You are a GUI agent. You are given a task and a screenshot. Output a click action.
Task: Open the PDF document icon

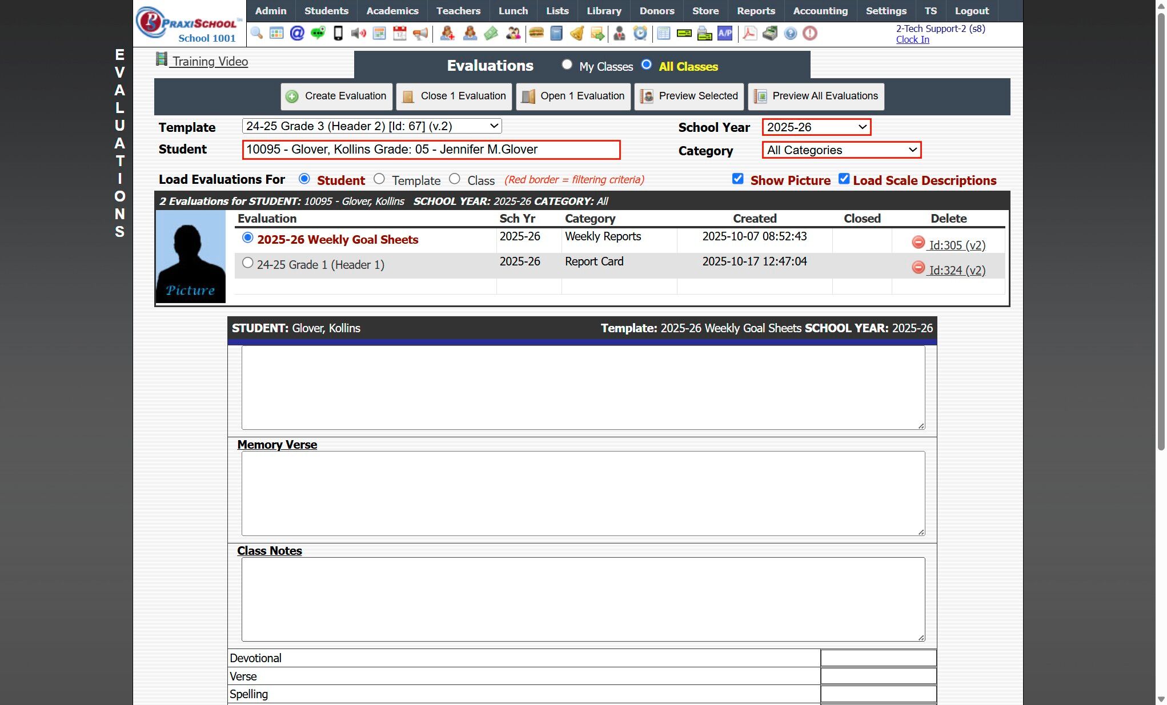749,33
